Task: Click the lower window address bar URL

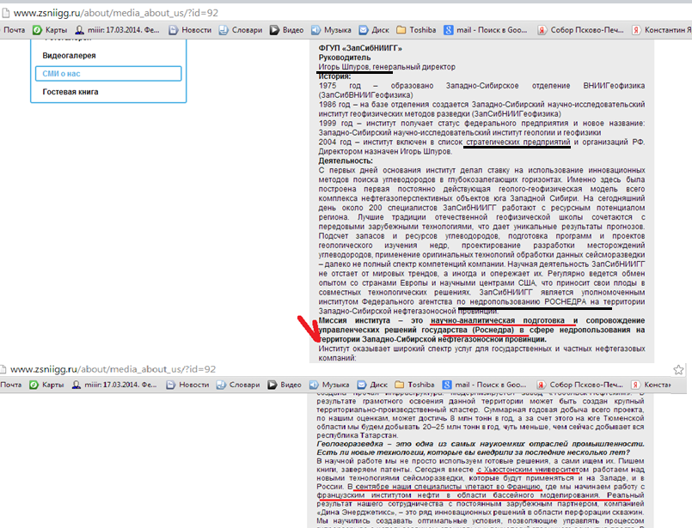Action: 113,369
